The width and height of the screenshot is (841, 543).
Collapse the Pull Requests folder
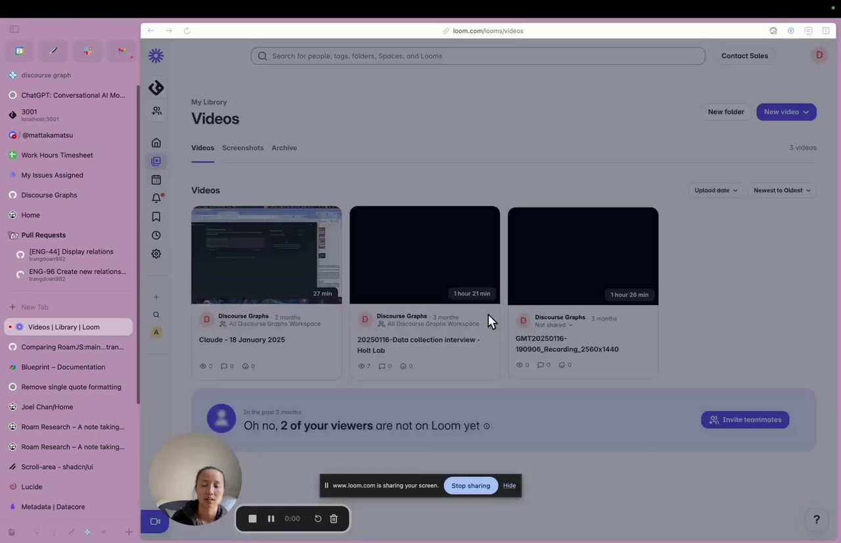tap(43, 235)
